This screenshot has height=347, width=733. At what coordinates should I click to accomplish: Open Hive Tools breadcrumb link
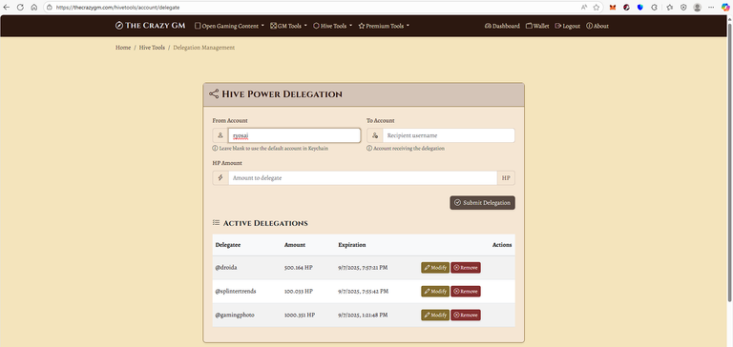click(152, 48)
